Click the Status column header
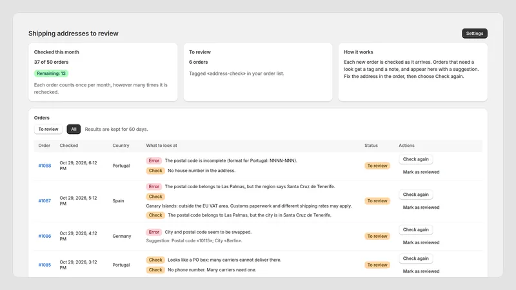The width and height of the screenshot is (516, 290). pyautogui.click(x=371, y=146)
